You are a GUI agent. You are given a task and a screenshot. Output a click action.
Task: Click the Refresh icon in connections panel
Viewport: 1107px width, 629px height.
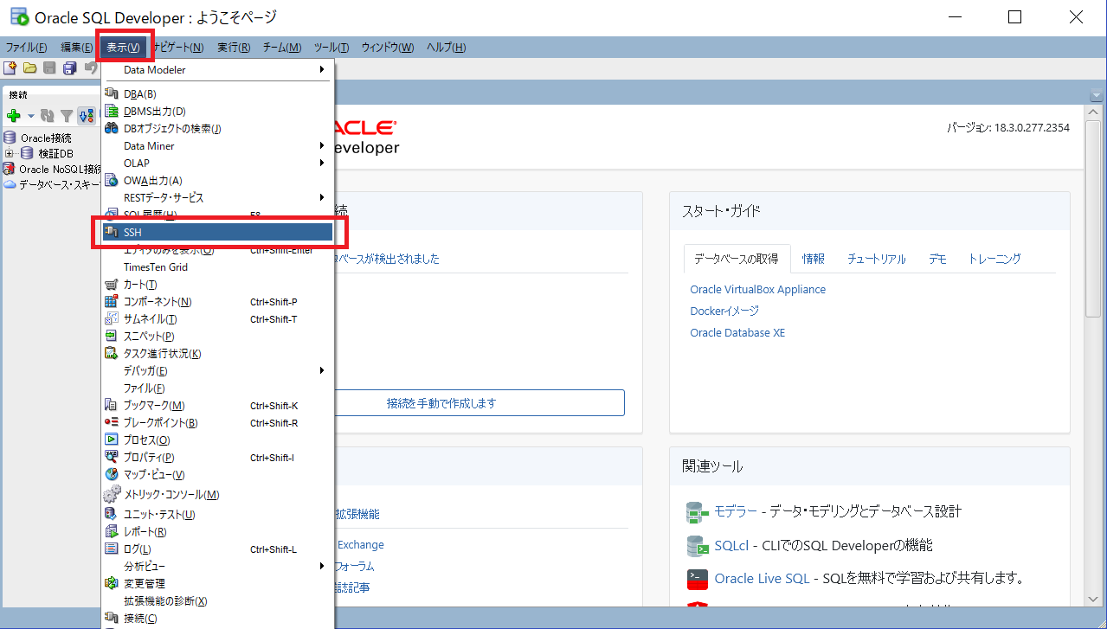tap(48, 116)
